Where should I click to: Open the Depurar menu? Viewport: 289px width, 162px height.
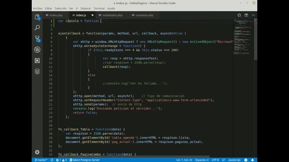[86, 9]
